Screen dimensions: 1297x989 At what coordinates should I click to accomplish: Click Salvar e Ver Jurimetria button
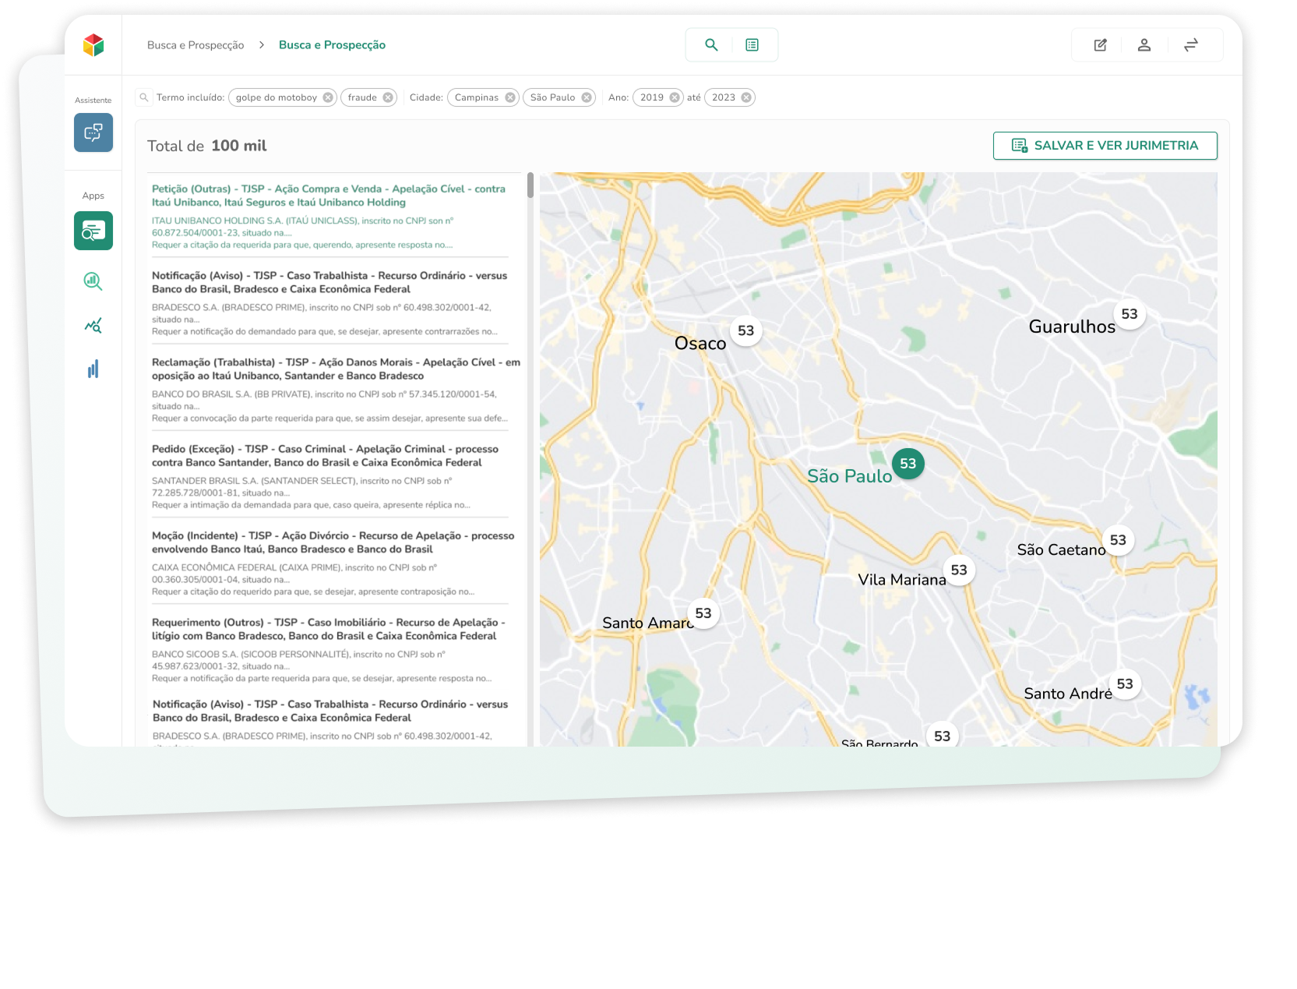point(1105,146)
